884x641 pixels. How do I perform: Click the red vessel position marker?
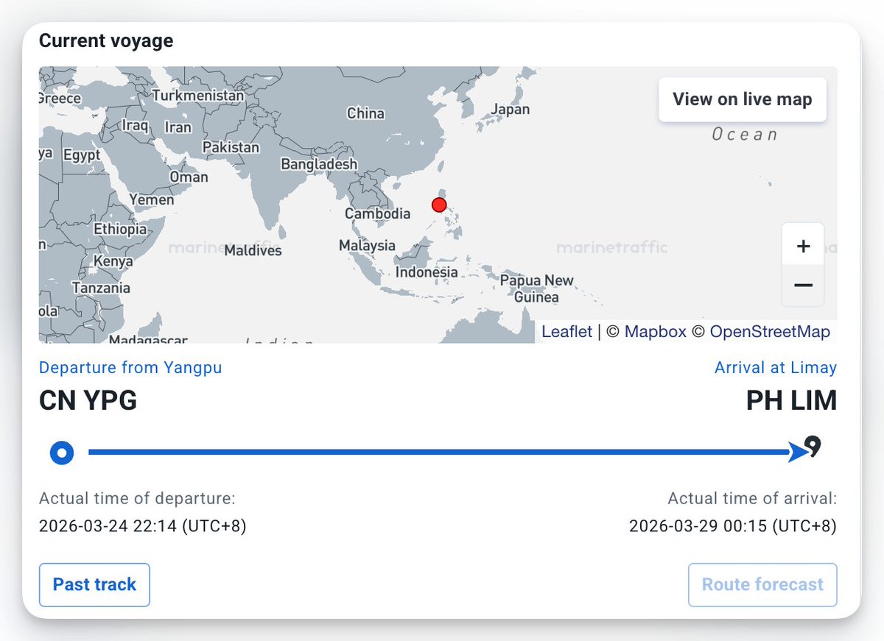439,205
